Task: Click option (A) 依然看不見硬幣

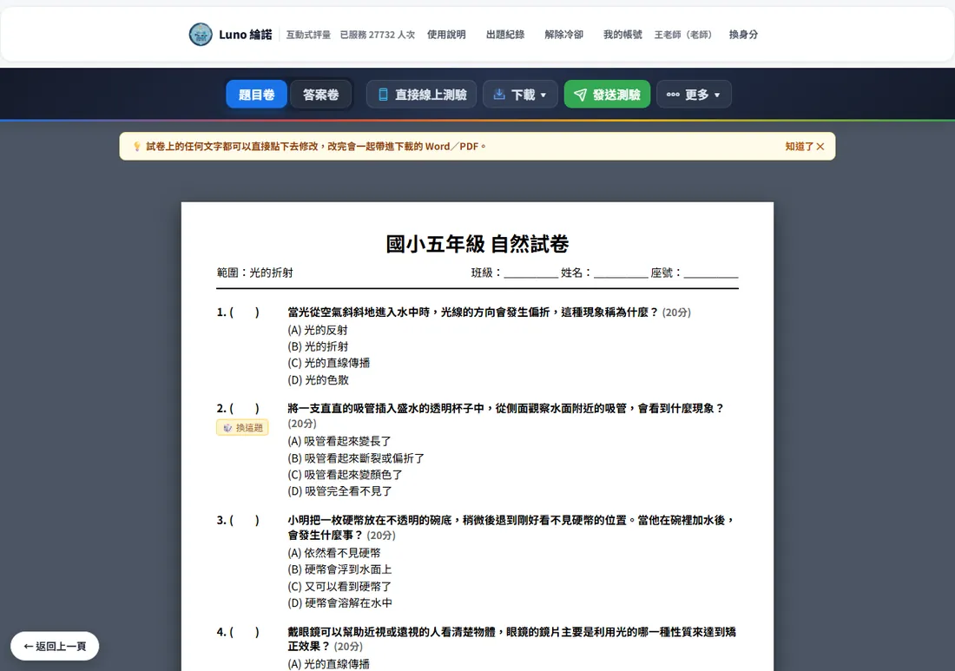Action: pos(333,553)
